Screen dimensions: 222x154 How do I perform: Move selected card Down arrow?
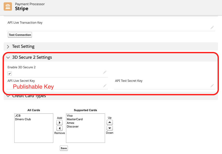[x=110, y=128]
